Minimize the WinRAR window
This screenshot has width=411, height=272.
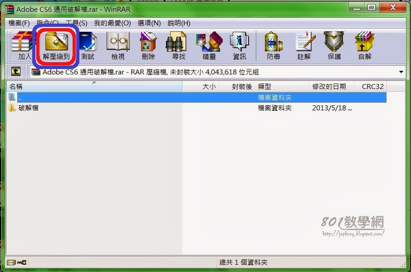(x=357, y=7)
